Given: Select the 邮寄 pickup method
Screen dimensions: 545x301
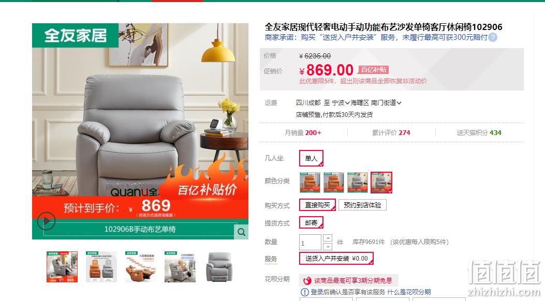Looking at the screenshot, I should (311, 223).
